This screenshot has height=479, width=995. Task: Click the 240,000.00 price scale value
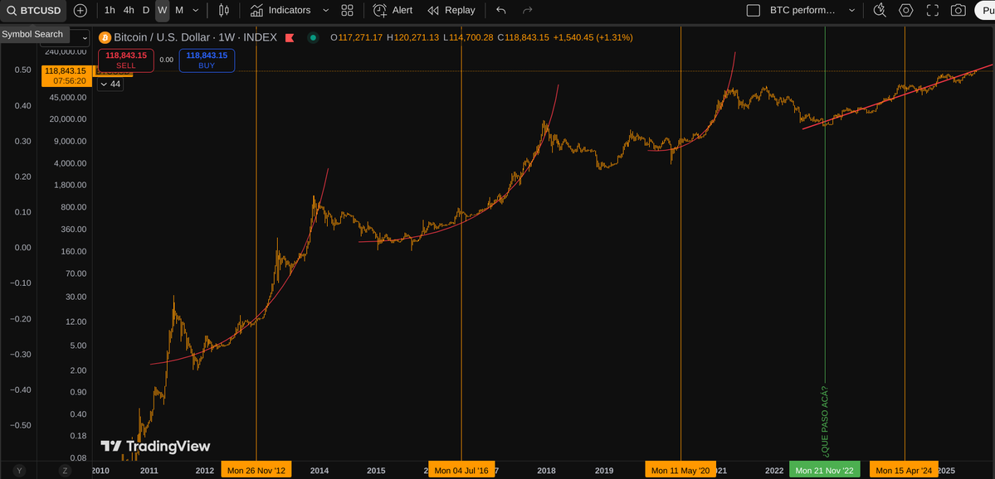64,52
